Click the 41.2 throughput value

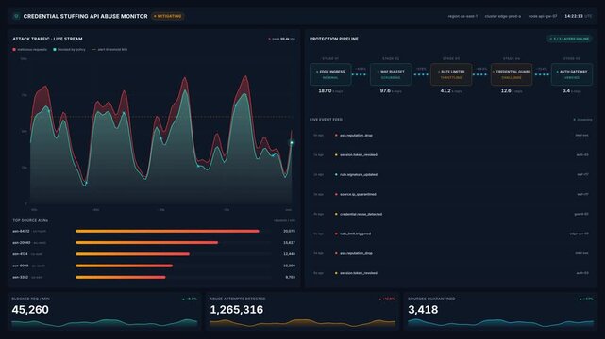pyautogui.click(x=445, y=90)
